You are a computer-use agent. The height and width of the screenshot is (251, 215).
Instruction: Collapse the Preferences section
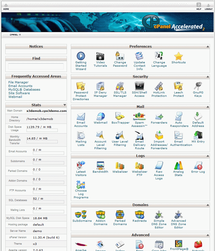(x=207, y=47)
